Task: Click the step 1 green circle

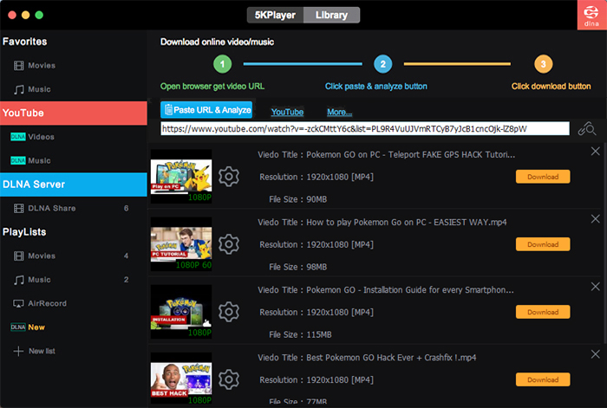Action: 223,64
